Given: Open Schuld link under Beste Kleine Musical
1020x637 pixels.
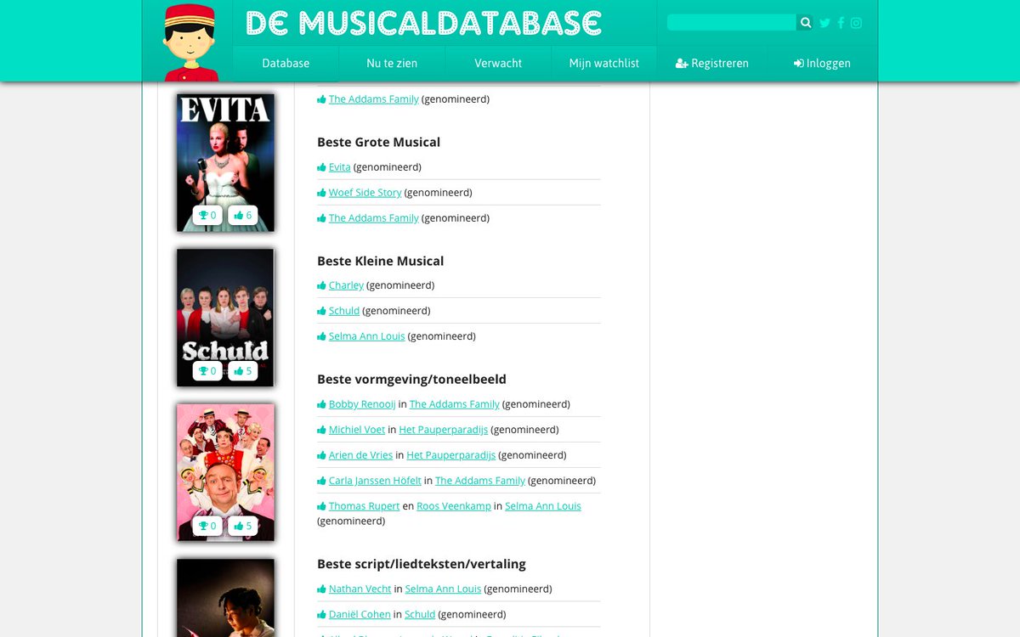Looking at the screenshot, I should (x=344, y=311).
